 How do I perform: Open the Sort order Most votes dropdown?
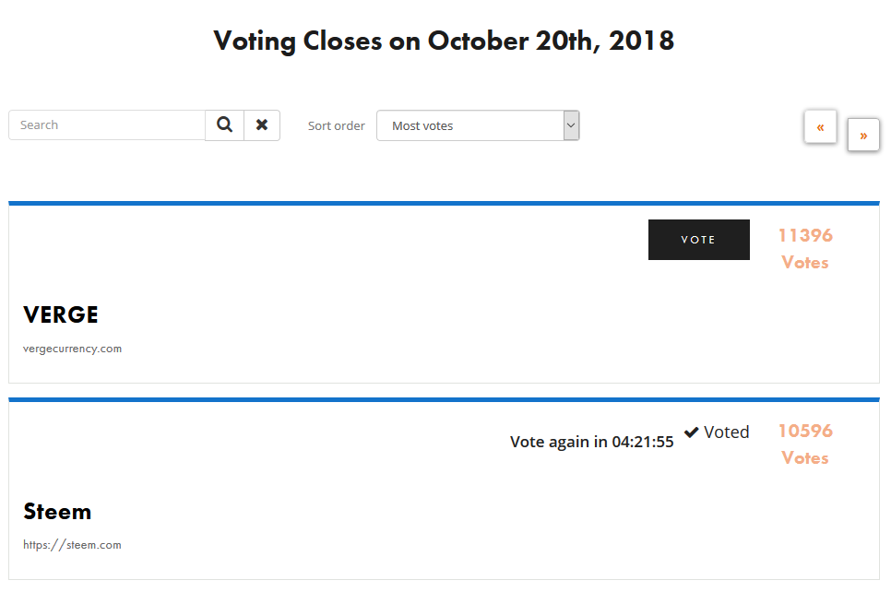pos(469,125)
